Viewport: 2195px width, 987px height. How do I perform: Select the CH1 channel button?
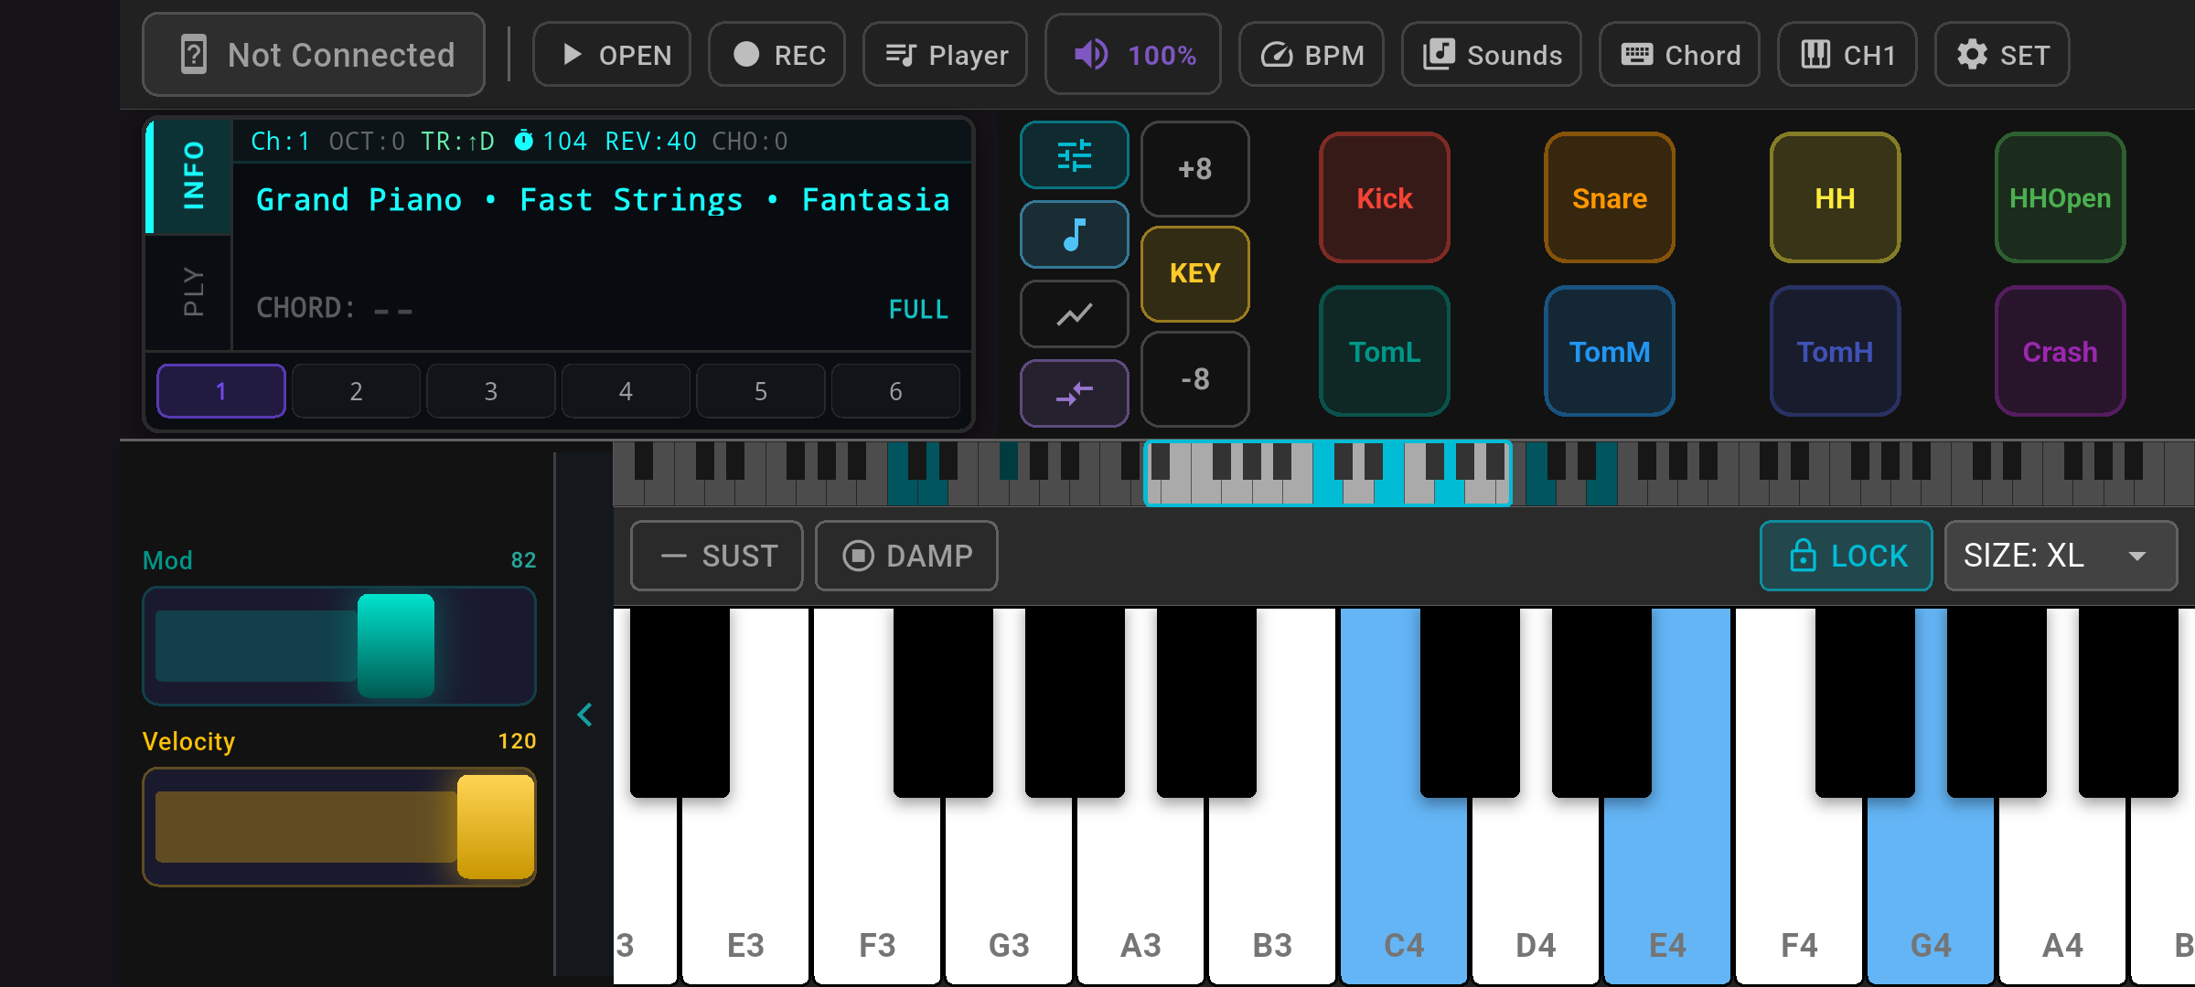pos(1847,55)
